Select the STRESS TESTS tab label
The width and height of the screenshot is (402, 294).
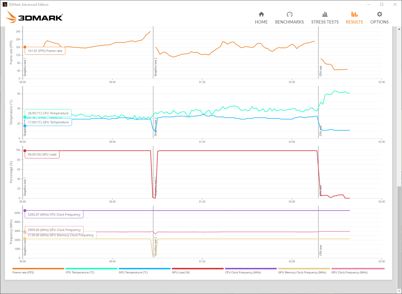pyautogui.click(x=325, y=22)
